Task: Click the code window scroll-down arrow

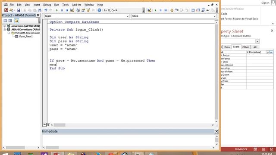Action: 216,121
